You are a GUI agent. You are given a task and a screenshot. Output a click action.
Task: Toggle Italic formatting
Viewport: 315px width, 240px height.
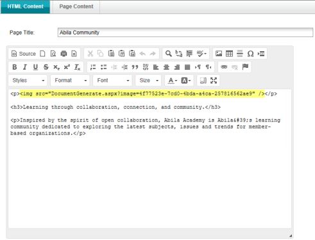[x=25, y=67]
